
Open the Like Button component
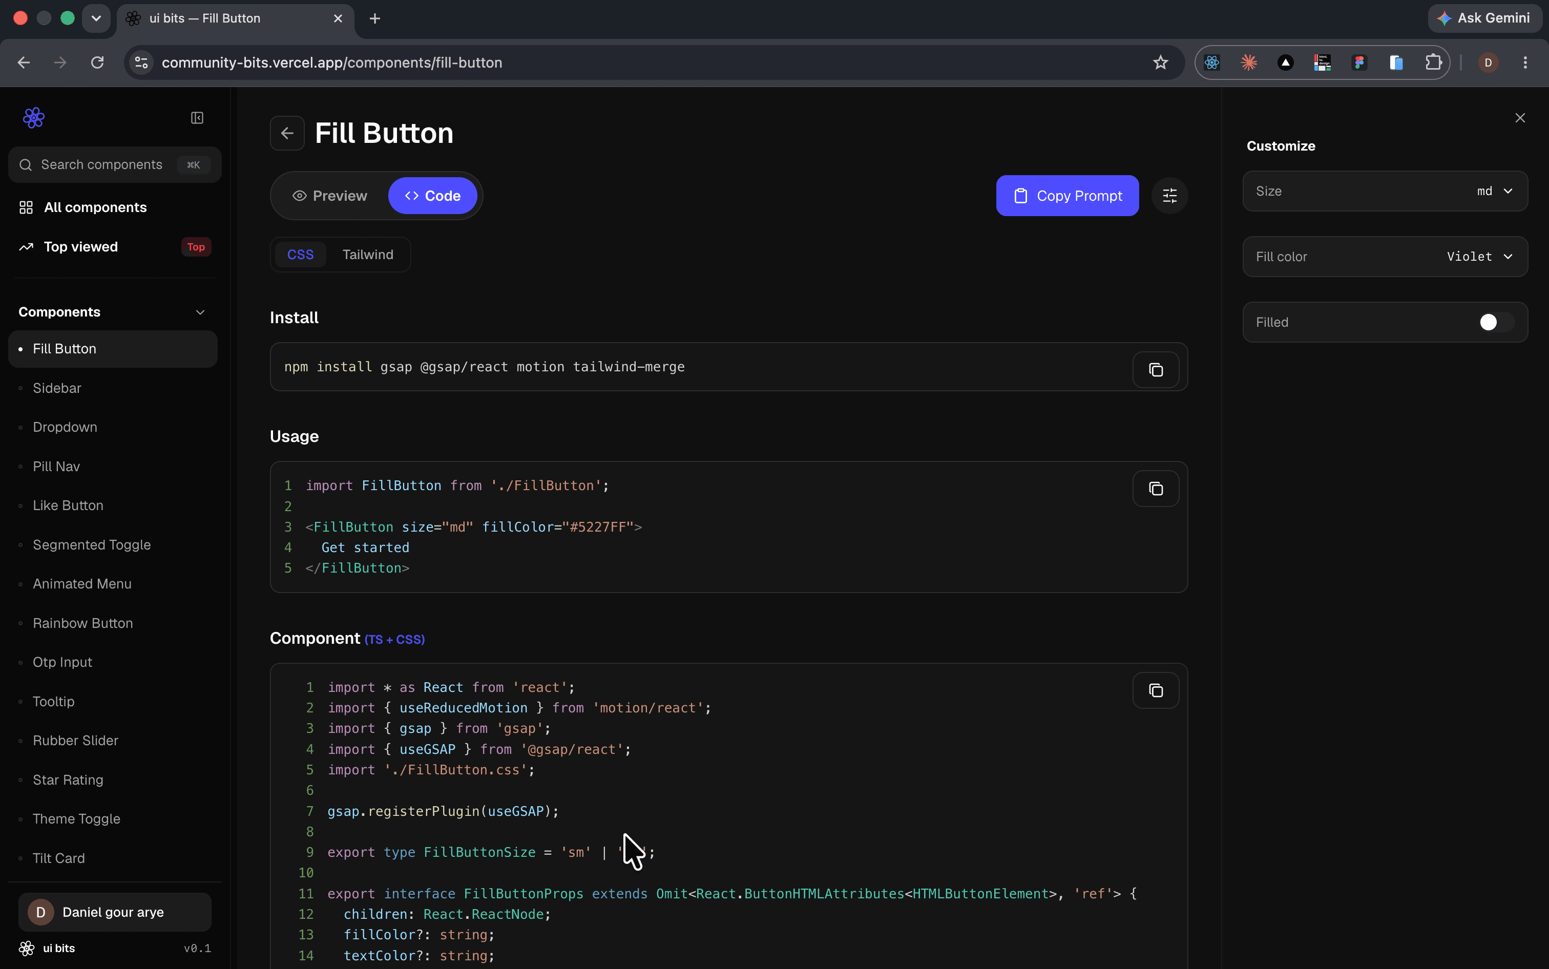point(113,505)
